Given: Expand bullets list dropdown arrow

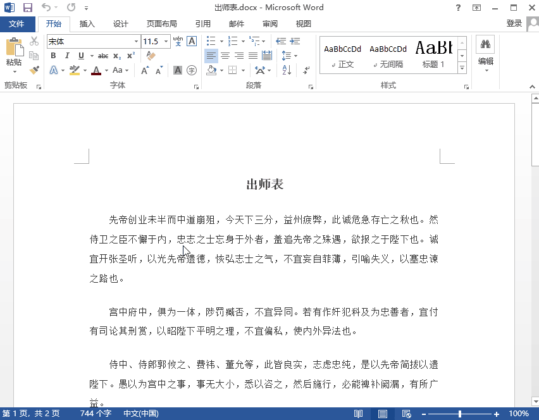Looking at the screenshot, I should click(x=221, y=42).
